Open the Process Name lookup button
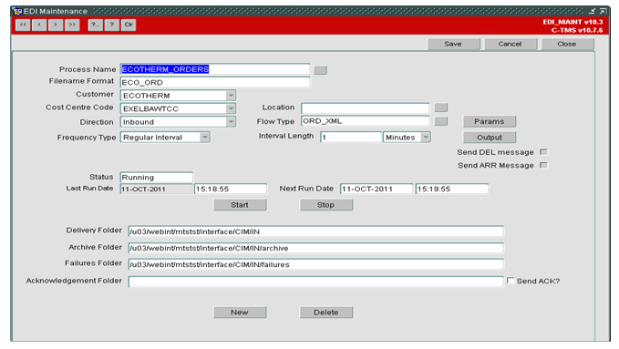Image resolution: width=619 pixels, height=349 pixels. click(x=320, y=70)
